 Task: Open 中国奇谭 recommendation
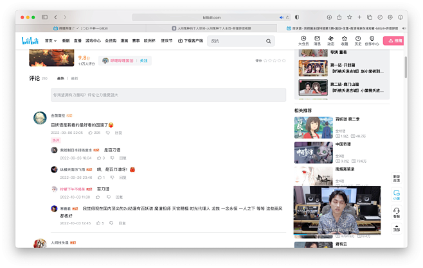[x=314, y=153]
